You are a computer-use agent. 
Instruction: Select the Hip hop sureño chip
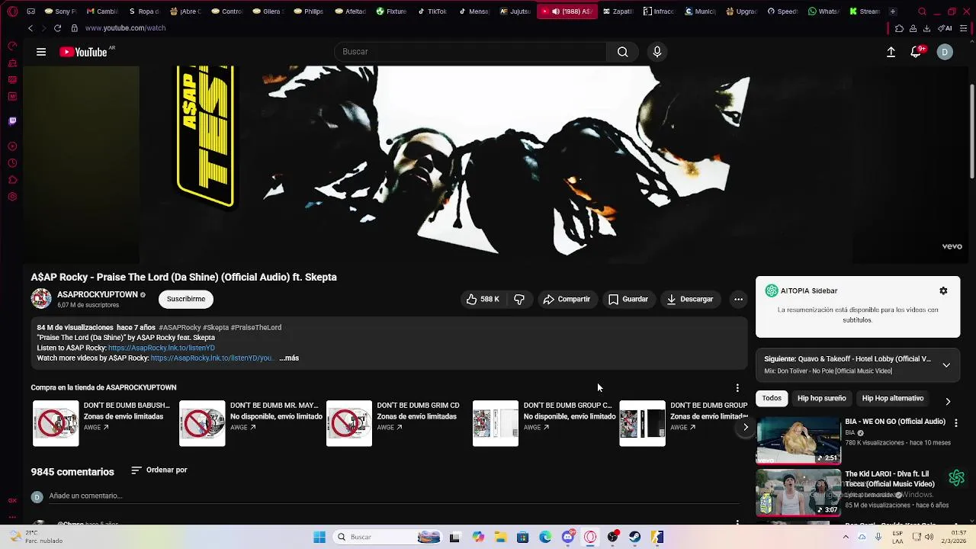[x=821, y=398]
